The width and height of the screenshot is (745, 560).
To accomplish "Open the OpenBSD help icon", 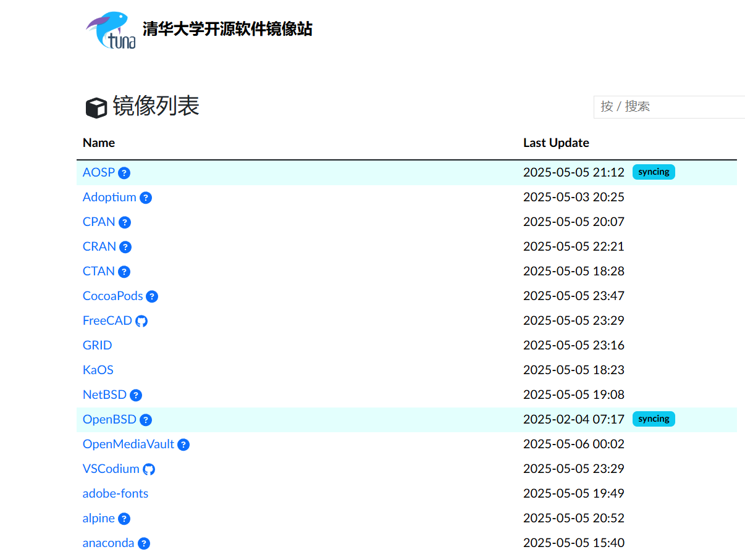I will pos(146,420).
